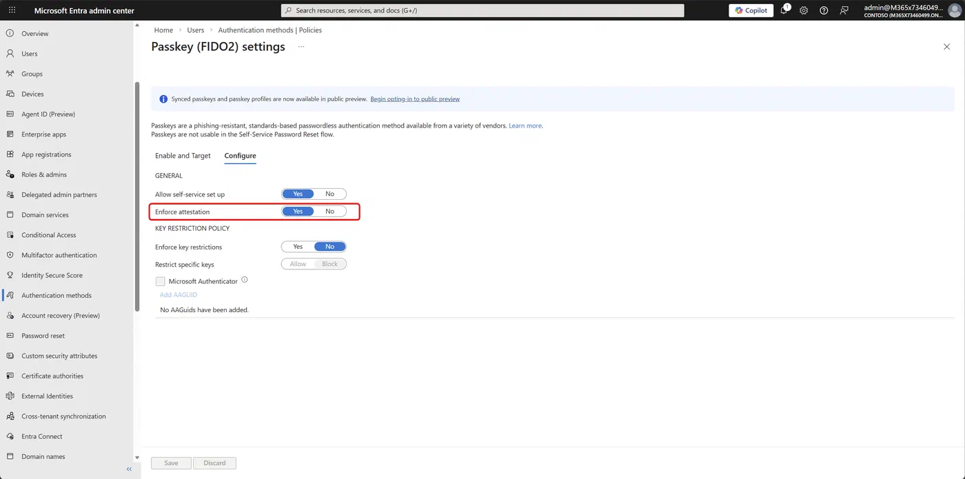Open notifications bell in the header
Viewport: 965px width, 479px height.
tap(784, 10)
